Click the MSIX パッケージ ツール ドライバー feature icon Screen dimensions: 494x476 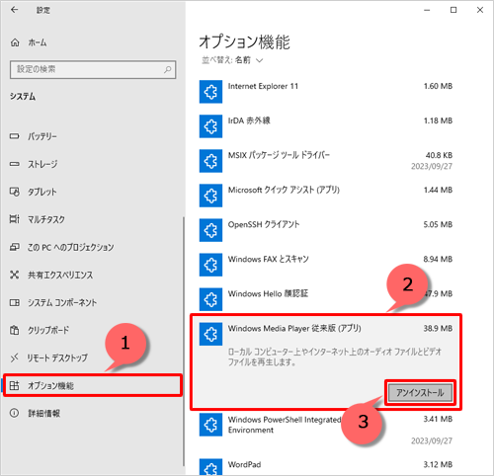point(210,161)
